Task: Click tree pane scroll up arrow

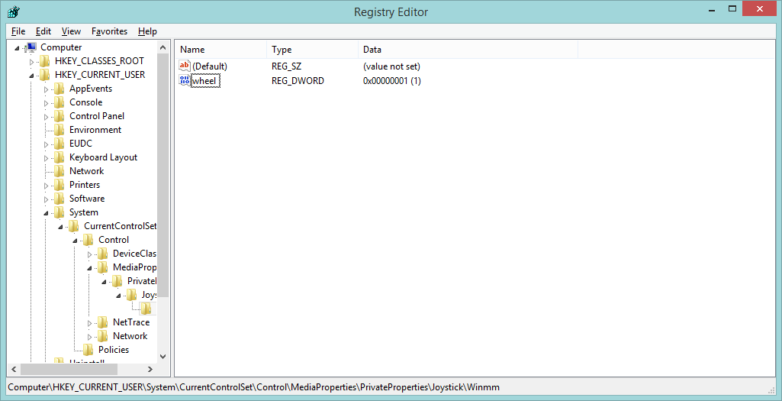Action: [163, 47]
